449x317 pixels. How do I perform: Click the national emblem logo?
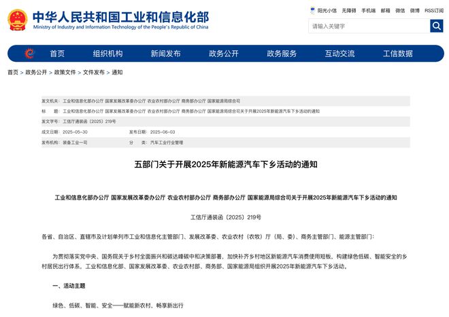[18, 20]
